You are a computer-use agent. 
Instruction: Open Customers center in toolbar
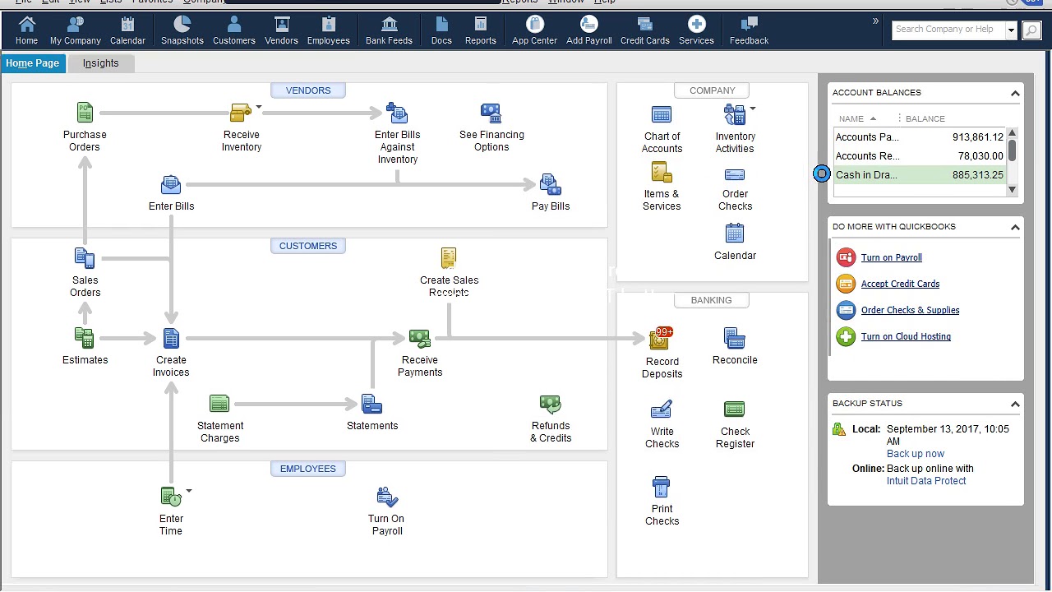pyautogui.click(x=234, y=30)
